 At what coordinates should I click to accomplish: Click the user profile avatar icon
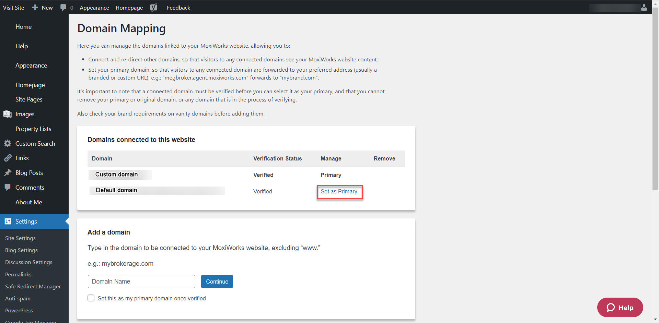point(644,8)
